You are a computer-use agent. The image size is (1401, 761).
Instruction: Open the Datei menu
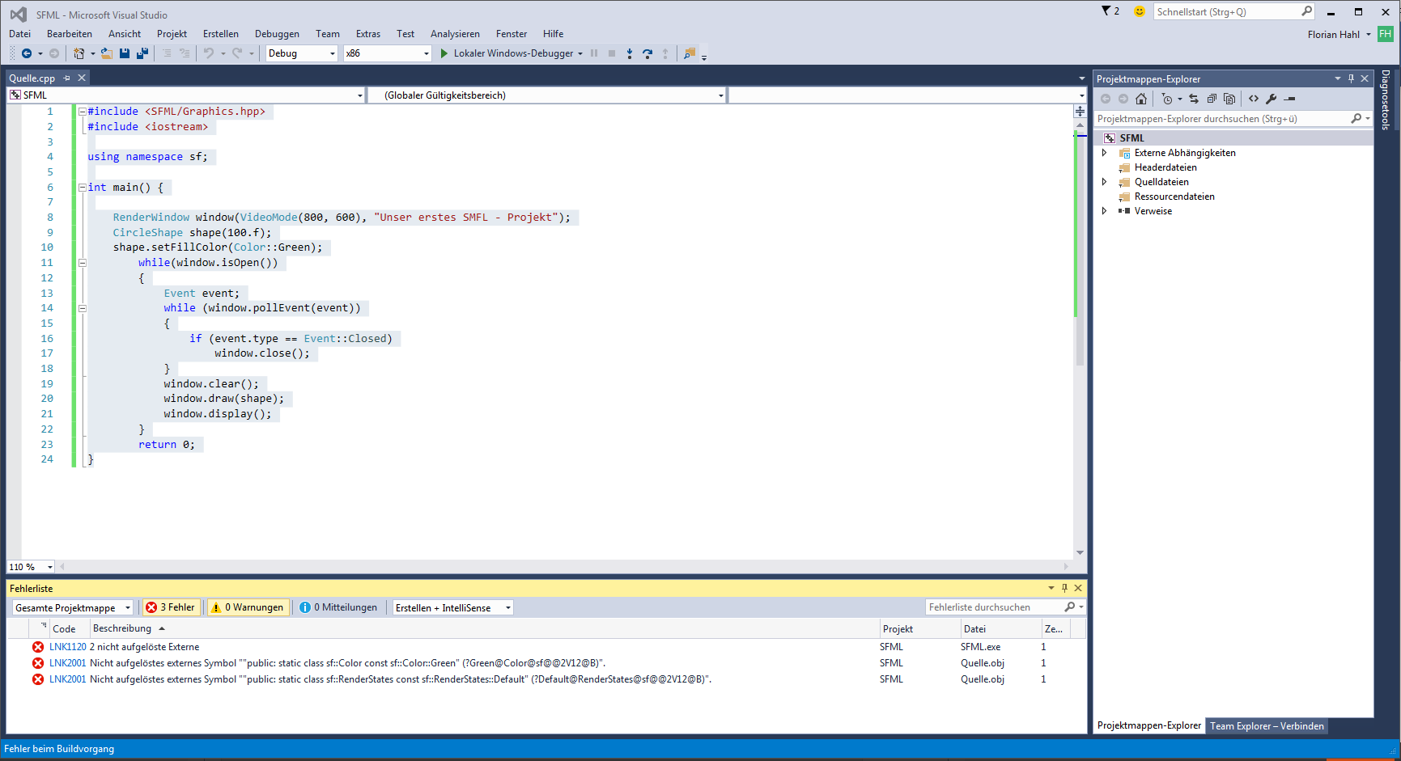[19, 34]
